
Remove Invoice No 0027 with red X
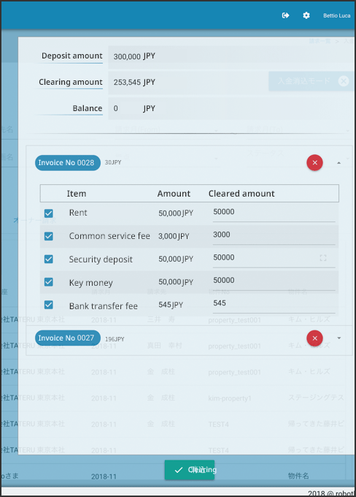(314, 338)
